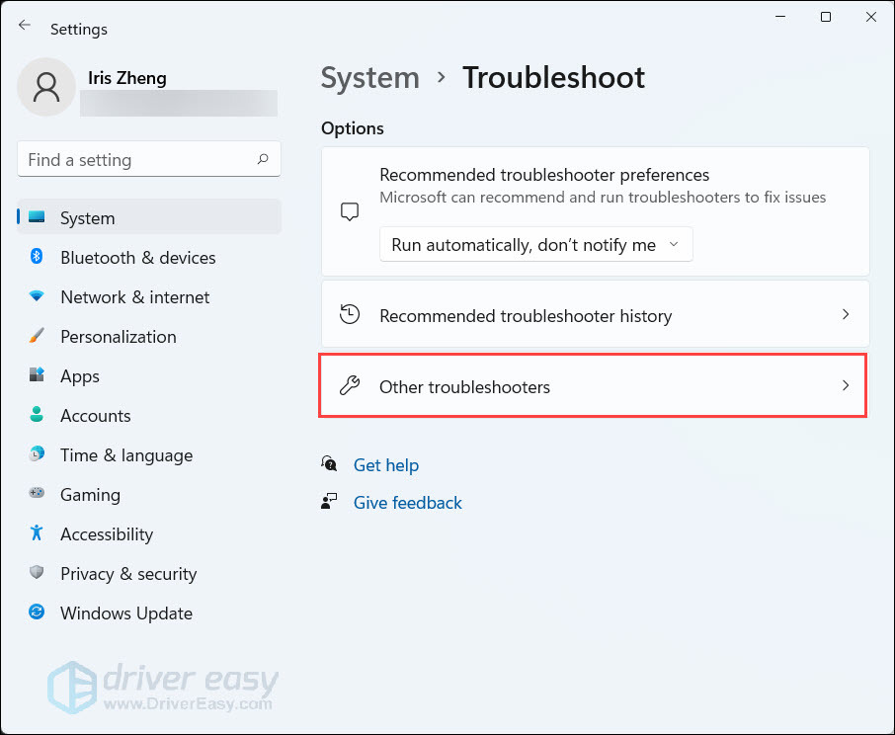The height and width of the screenshot is (735, 895).
Task: Expand Other troubleshooters chevron arrow
Action: (845, 386)
